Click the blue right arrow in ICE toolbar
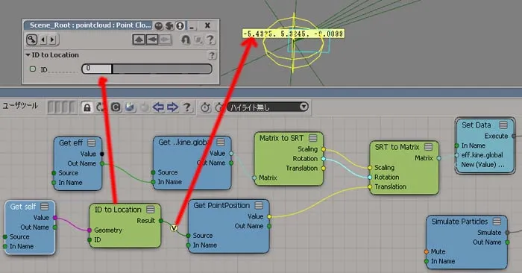522x273 pixels. click(172, 107)
